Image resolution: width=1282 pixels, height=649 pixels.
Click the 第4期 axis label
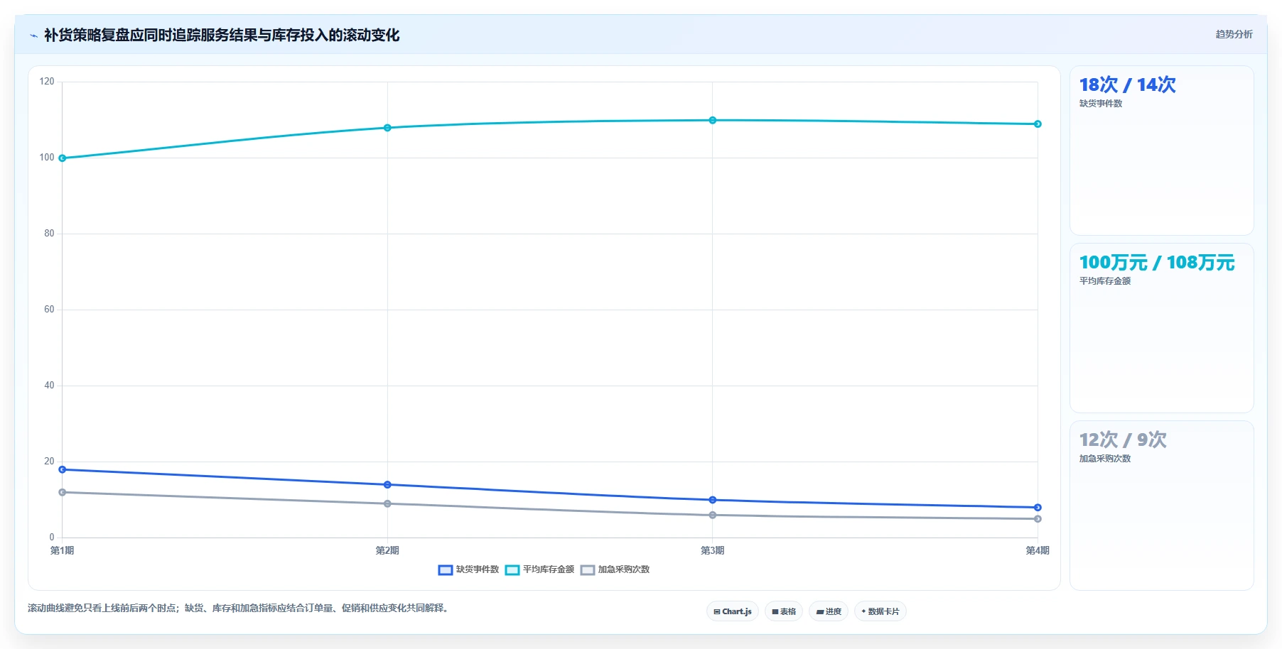click(x=1038, y=550)
